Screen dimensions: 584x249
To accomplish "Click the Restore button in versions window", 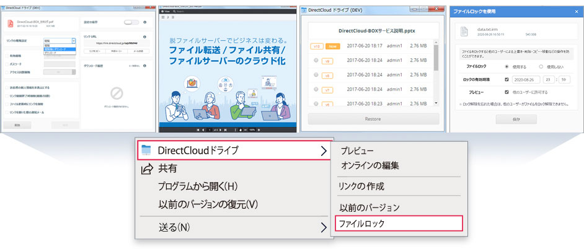I will pyautogui.click(x=373, y=119).
